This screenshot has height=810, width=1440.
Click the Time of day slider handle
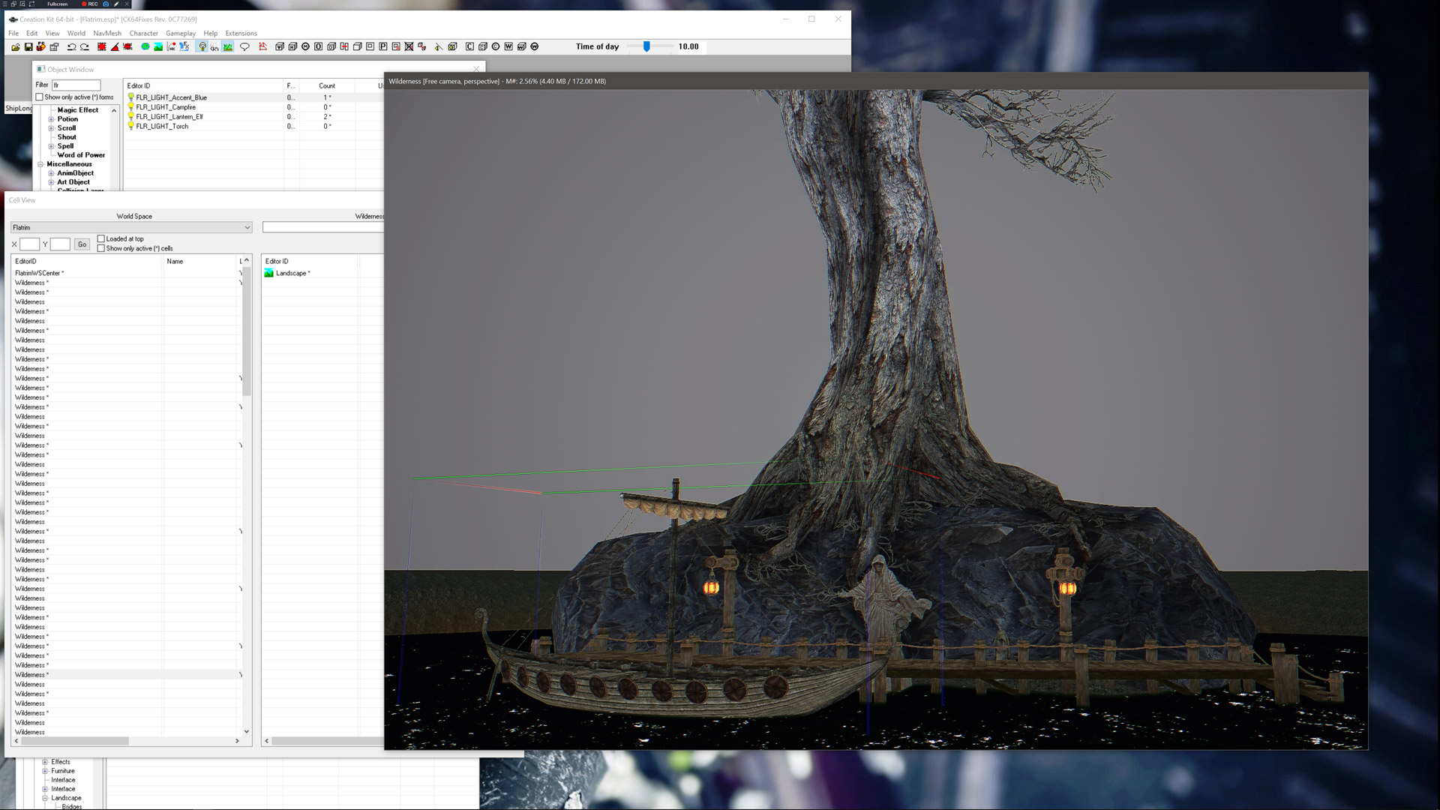[x=646, y=46]
